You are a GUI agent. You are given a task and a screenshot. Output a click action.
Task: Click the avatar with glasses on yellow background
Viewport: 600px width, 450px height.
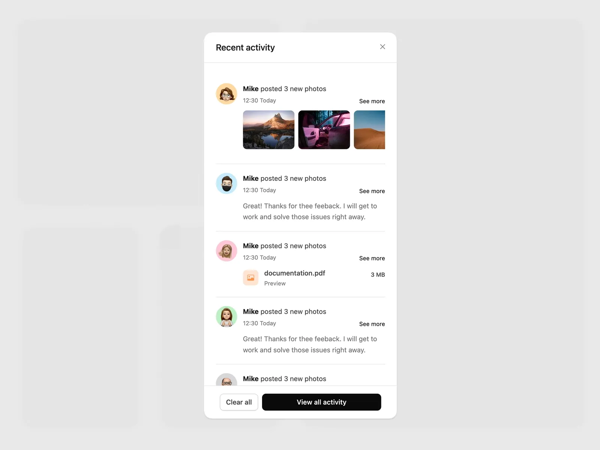226,94
